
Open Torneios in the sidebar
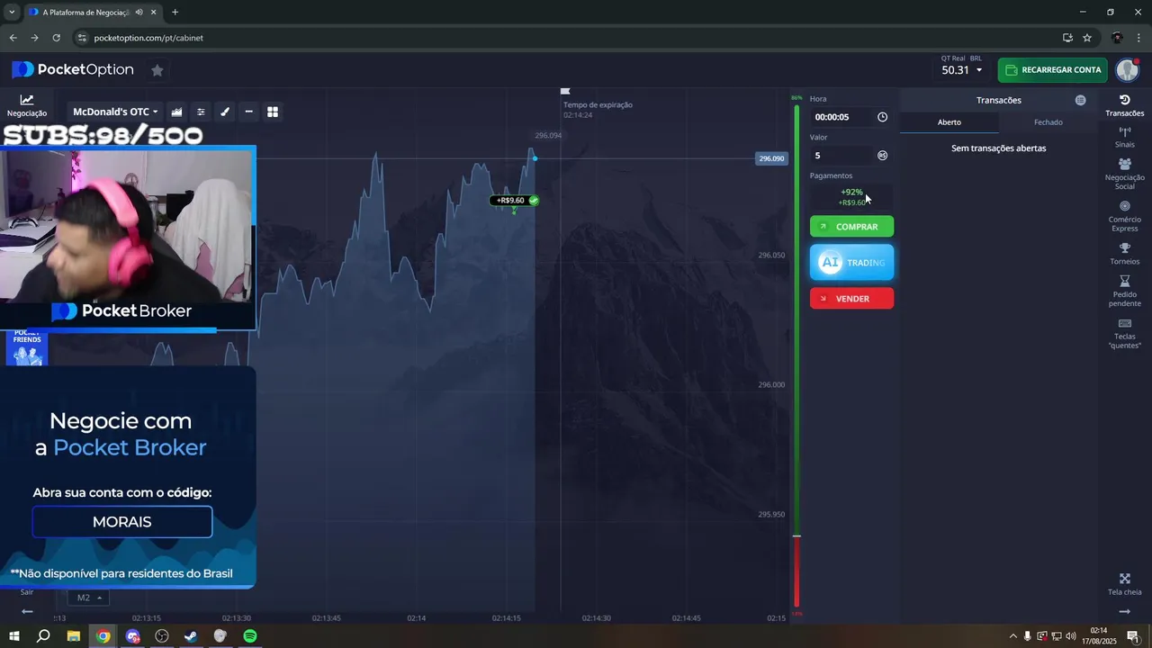[1124, 254]
